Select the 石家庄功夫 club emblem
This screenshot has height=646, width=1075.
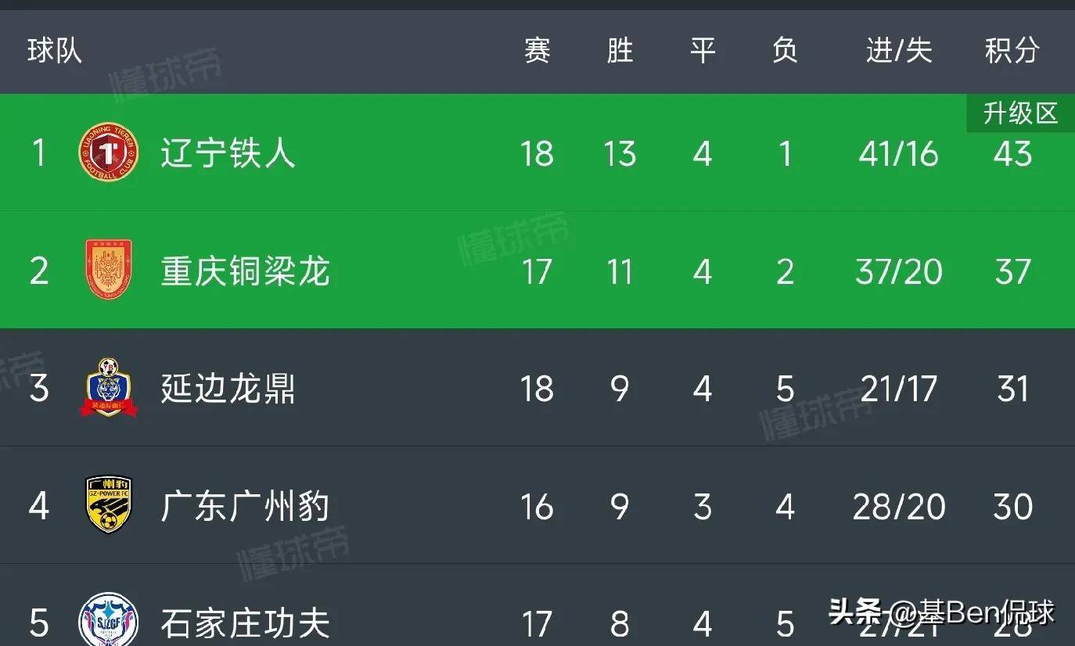[x=109, y=618]
